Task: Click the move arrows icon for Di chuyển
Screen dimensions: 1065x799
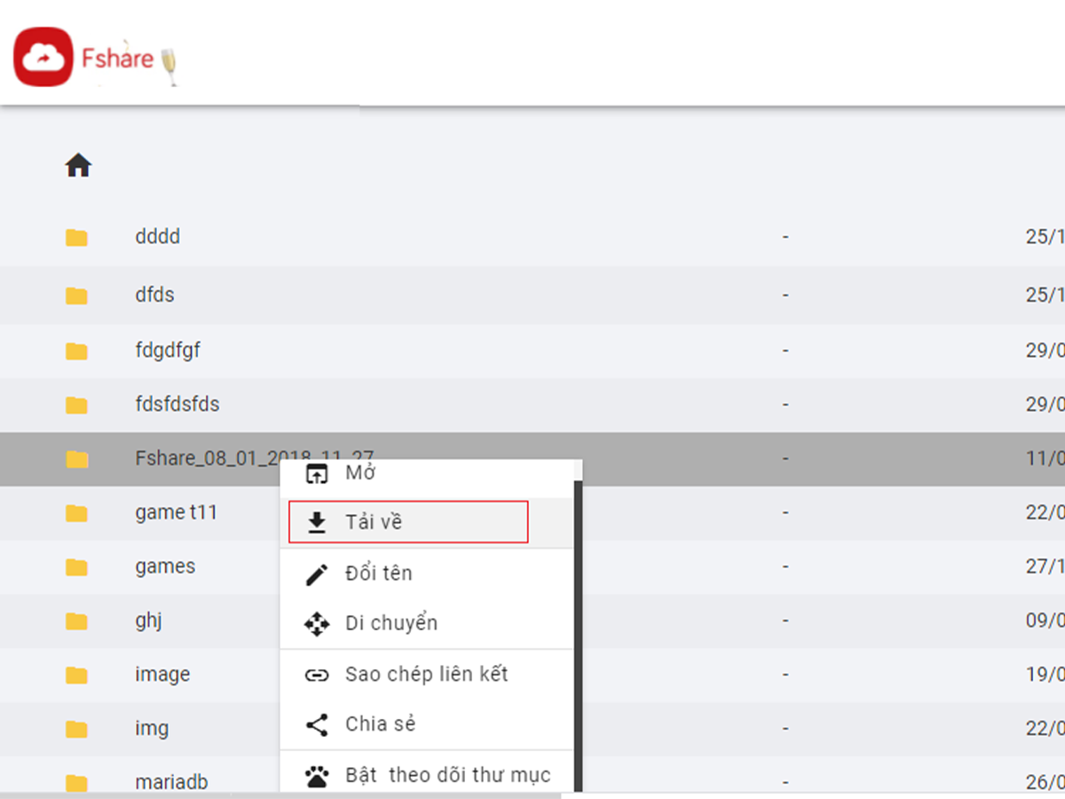Action: point(317,624)
